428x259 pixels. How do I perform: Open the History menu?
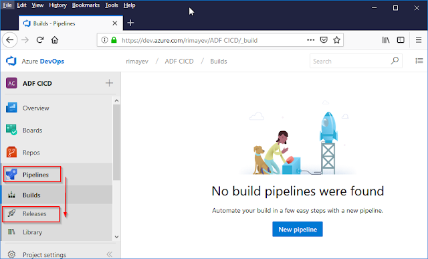(x=58, y=5)
